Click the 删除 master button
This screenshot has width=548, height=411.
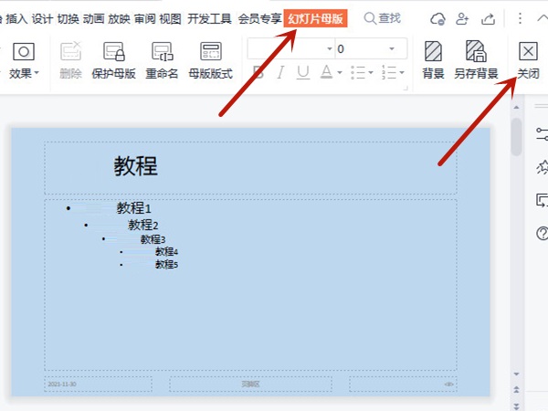pos(70,60)
